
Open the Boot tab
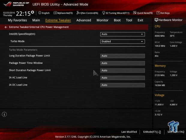[x=117, y=20]
